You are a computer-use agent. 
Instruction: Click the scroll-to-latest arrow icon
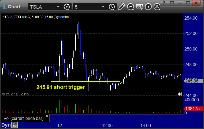coord(180,94)
